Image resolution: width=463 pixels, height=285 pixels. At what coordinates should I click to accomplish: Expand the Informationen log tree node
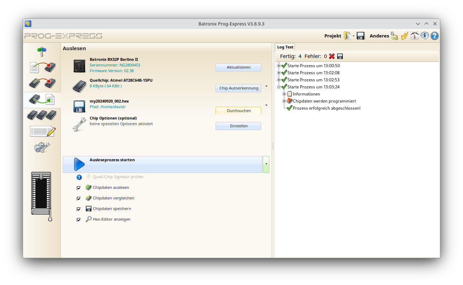coord(284,94)
